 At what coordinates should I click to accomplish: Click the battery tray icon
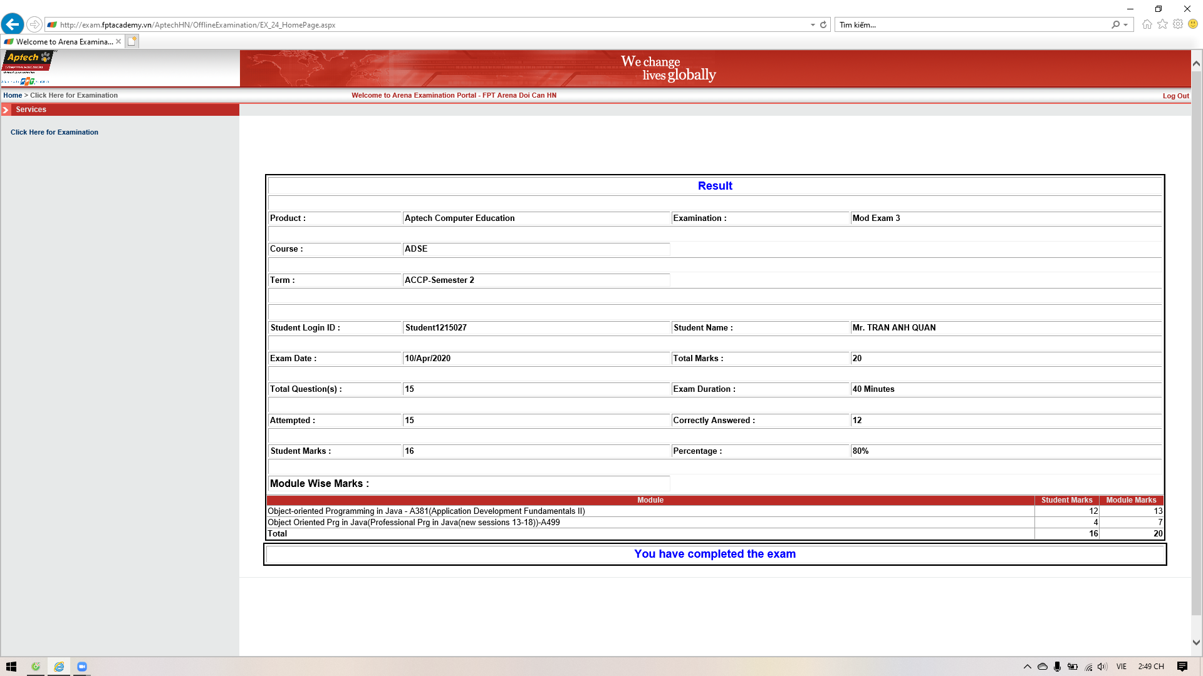click(x=1073, y=667)
